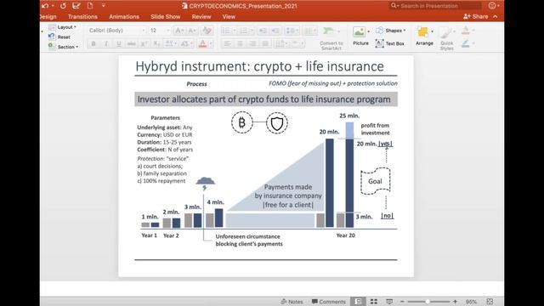Toggle Superscript formatting
Viewport: 544px width, 306px height.
144,43
